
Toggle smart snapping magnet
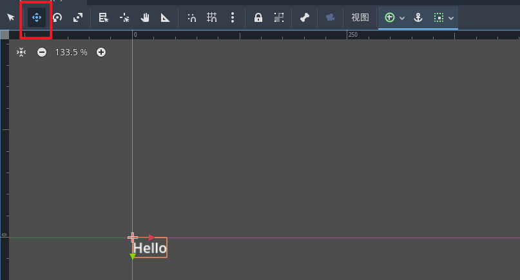pos(191,17)
